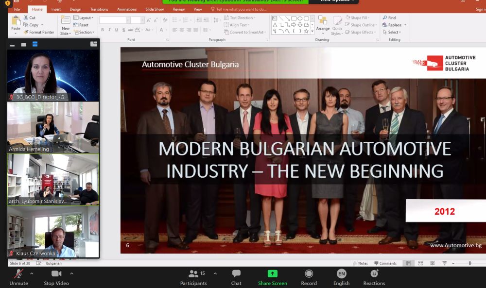Toggle Underline formatting
The image size is (486, 288).
pyautogui.click(x=117, y=30)
